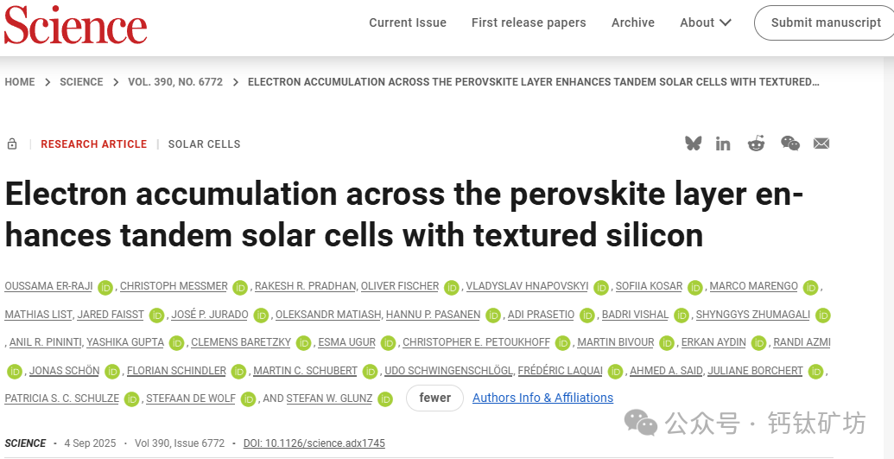The width and height of the screenshot is (894, 459).
Task: Go to First release papers
Action: coord(529,22)
